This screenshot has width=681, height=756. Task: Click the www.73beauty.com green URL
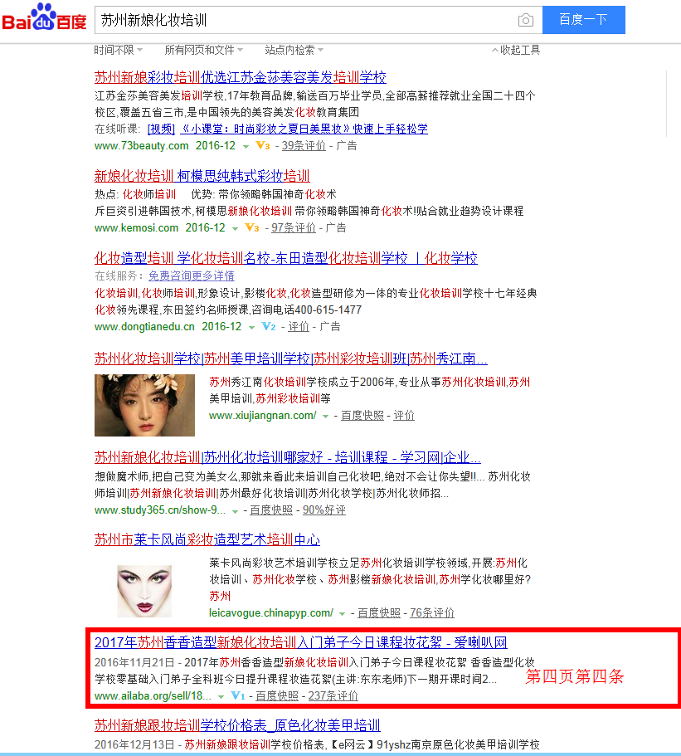[x=142, y=145]
